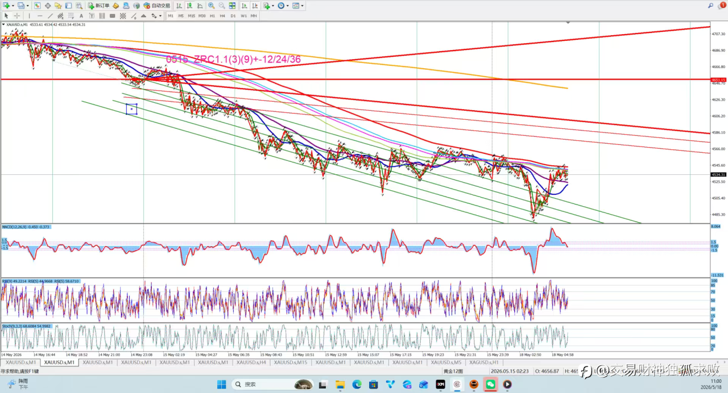
Task: Switch to the XAUUSD.s,H4 chart tab
Action: 251,362
